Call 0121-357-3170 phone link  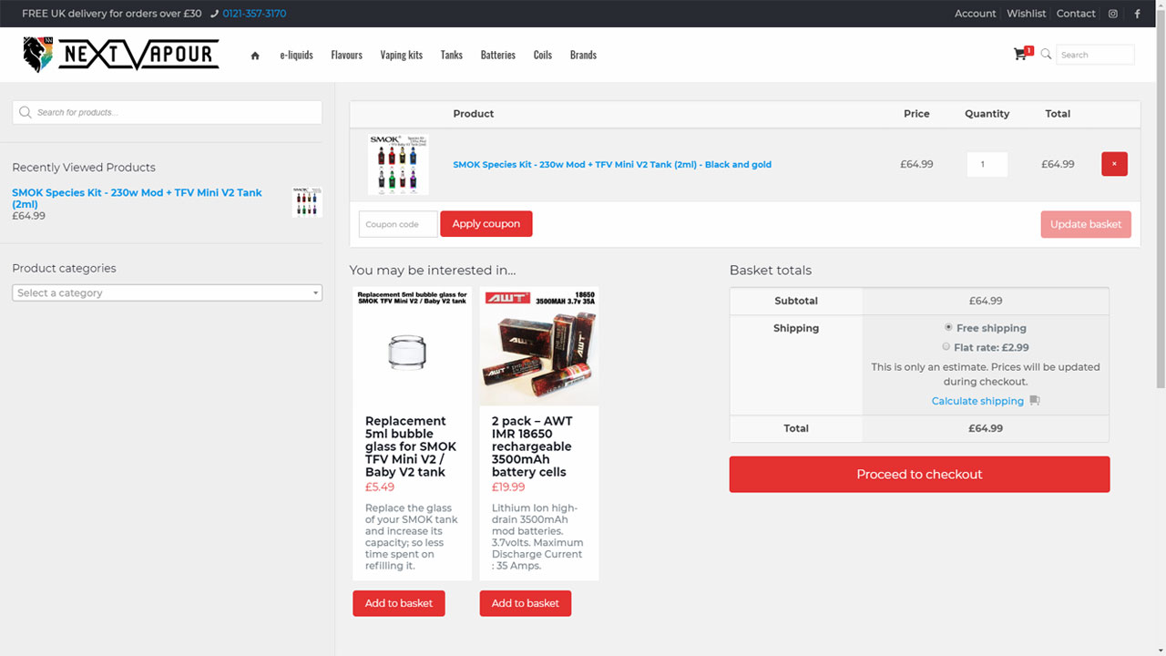coord(254,14)
